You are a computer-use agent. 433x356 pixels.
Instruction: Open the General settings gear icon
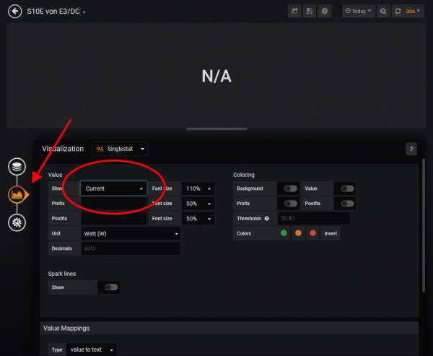[17, 223]
